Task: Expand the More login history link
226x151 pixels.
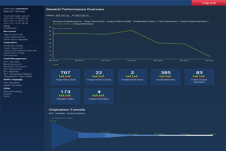Action: (x=6, y=26)
